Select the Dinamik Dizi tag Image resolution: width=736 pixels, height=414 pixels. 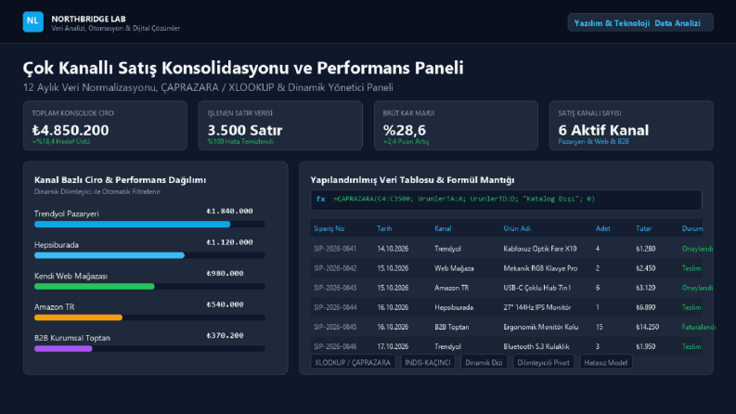(x=484, y=362)
